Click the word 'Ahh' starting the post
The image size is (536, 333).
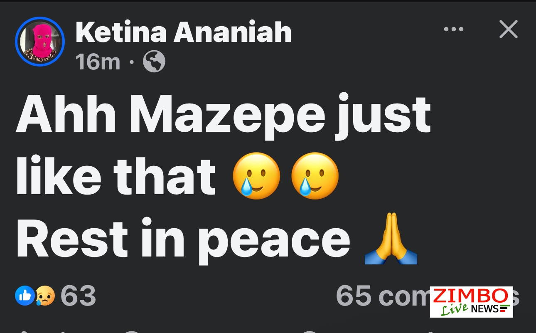66,115
